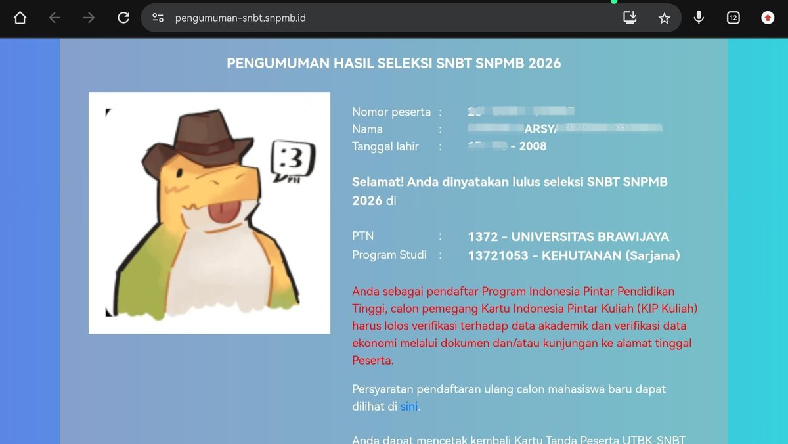Select the "Nomor peserta" label
788x444 pixels.
[391, 112]
